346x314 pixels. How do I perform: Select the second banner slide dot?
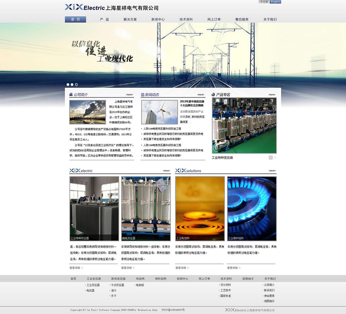(72, 85)
